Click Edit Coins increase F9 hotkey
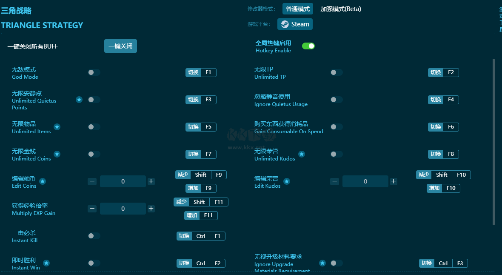The height and width of the screenshot is (275, 502). pyautogui.click(x=201, y=188)
